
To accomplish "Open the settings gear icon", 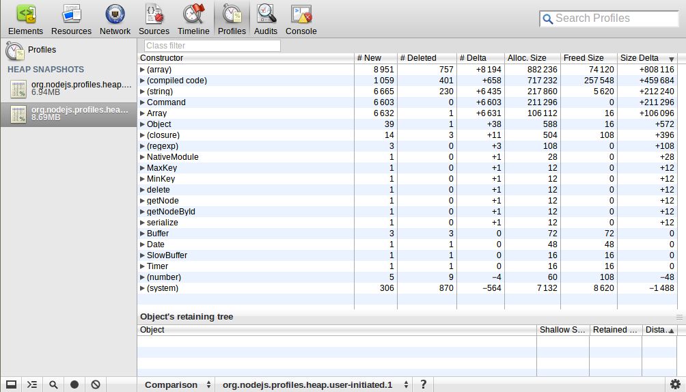I will [676, 384].
